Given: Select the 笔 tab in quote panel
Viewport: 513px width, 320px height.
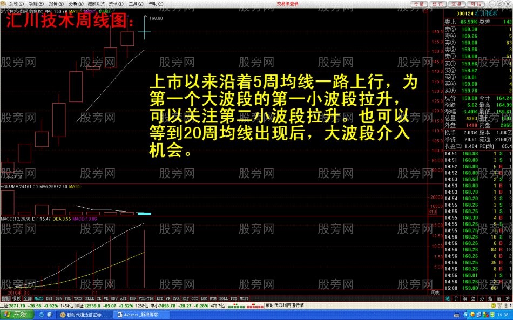Looking at the screenshot, I should pos(447,298).
